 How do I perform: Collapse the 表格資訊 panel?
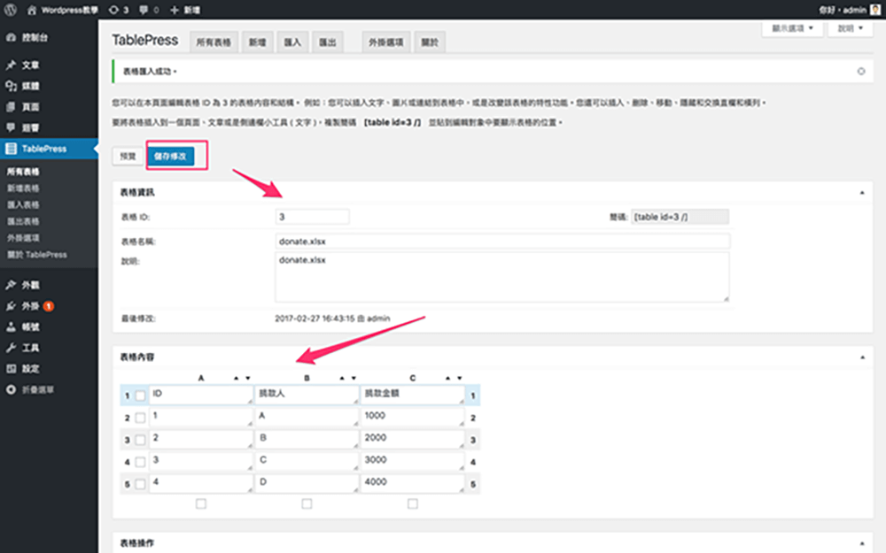tap(862, 192)
